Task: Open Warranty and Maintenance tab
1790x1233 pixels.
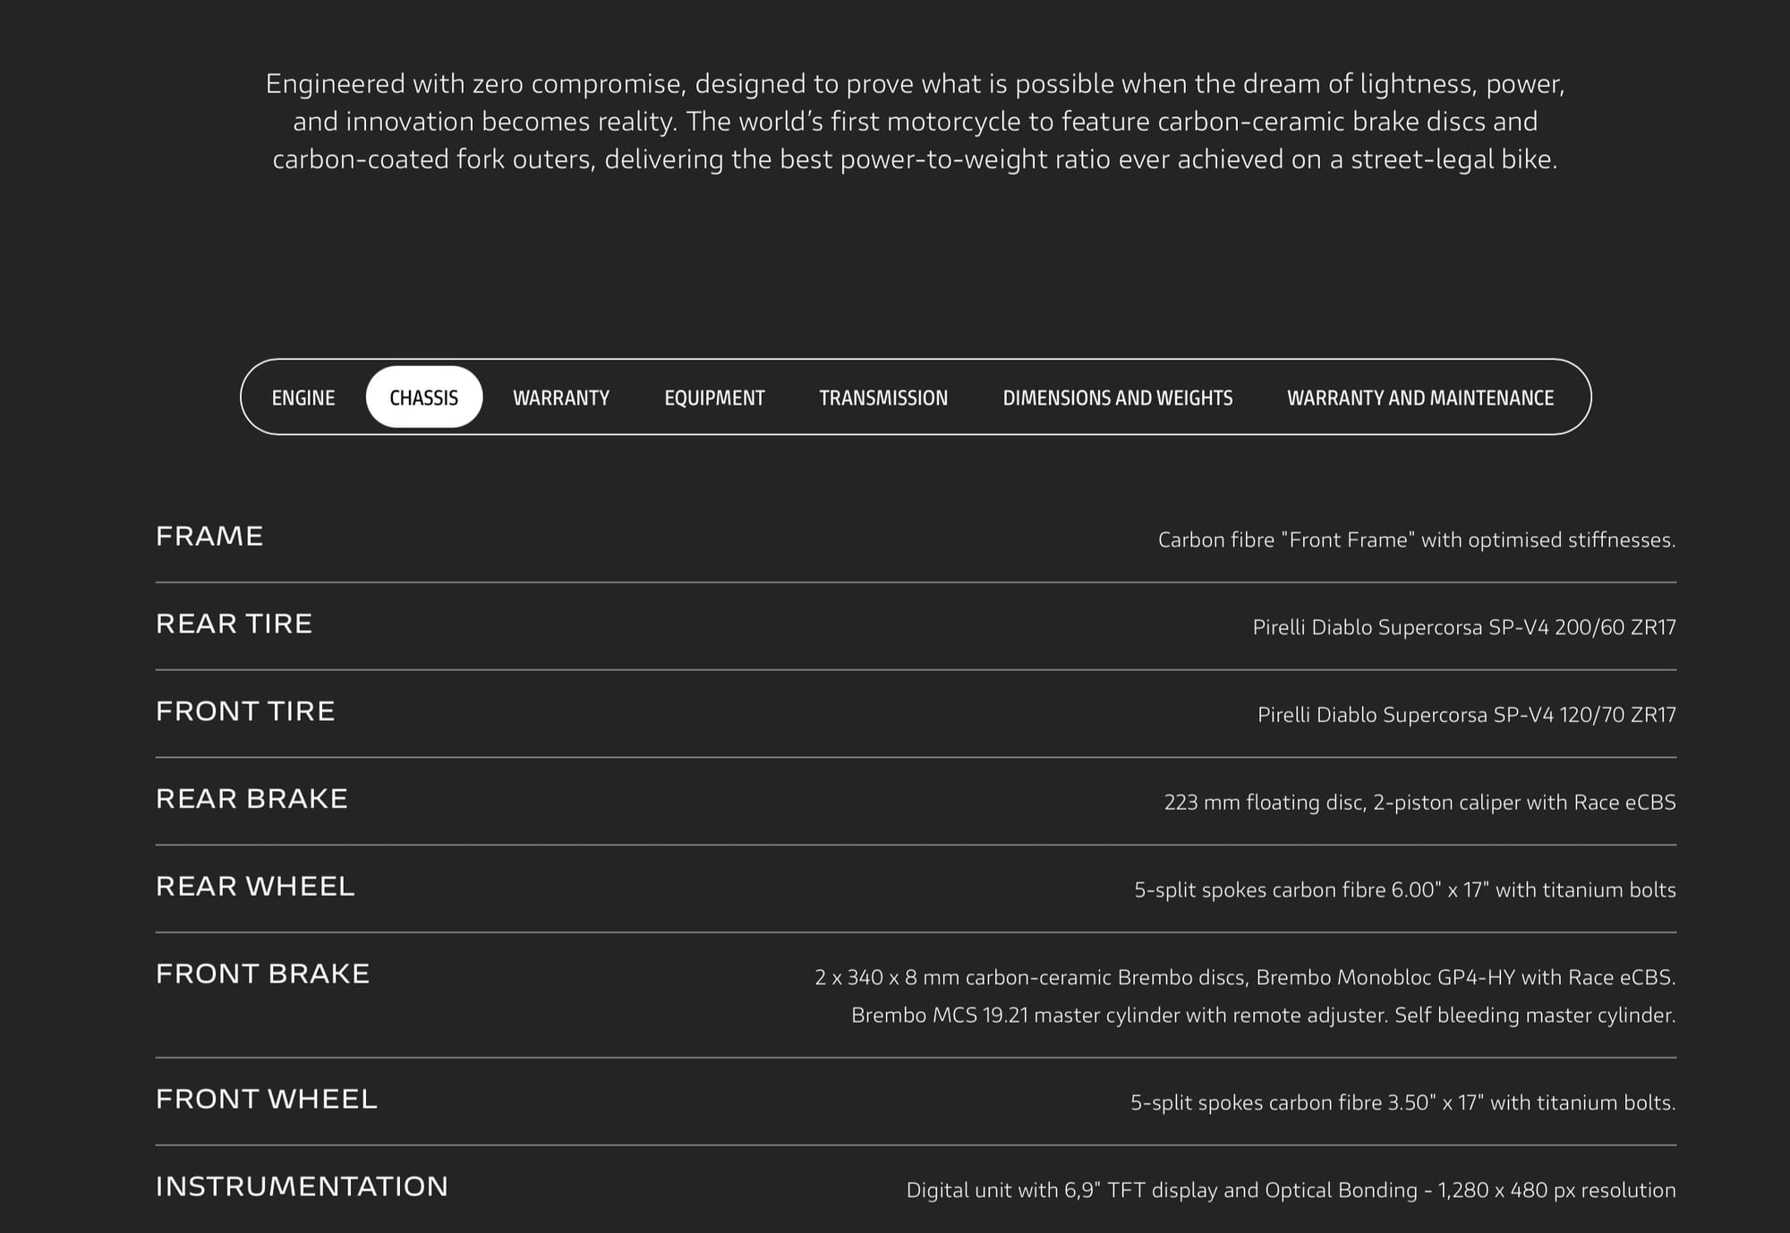Action: click(1420, 397)
